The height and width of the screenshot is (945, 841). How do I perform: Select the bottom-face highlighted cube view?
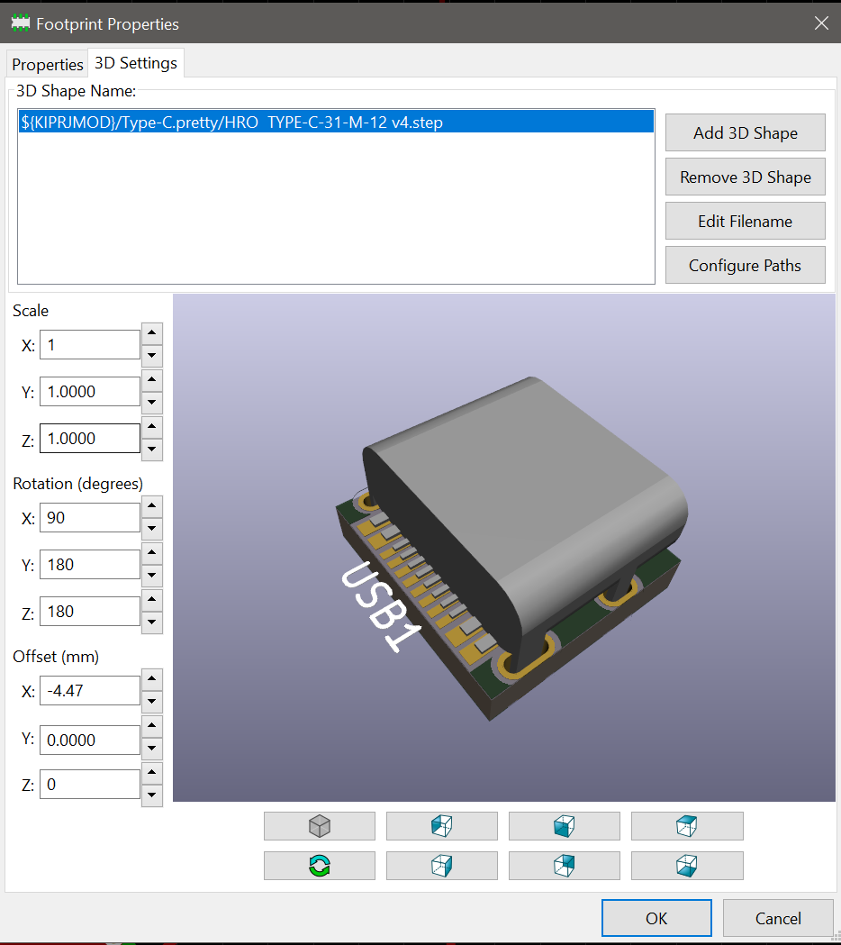(686, 866)
